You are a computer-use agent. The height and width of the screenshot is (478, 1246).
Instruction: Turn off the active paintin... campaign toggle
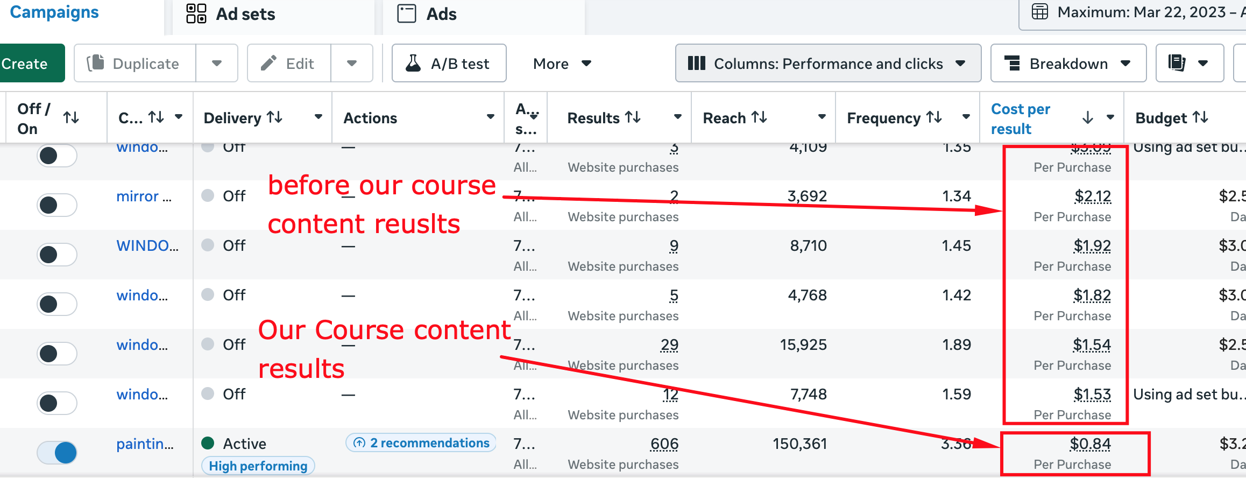(x=57, y=452)
